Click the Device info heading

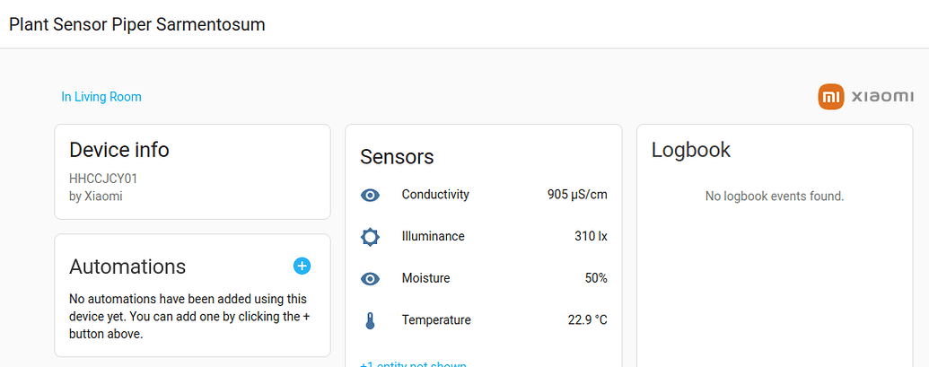(119, 150)
